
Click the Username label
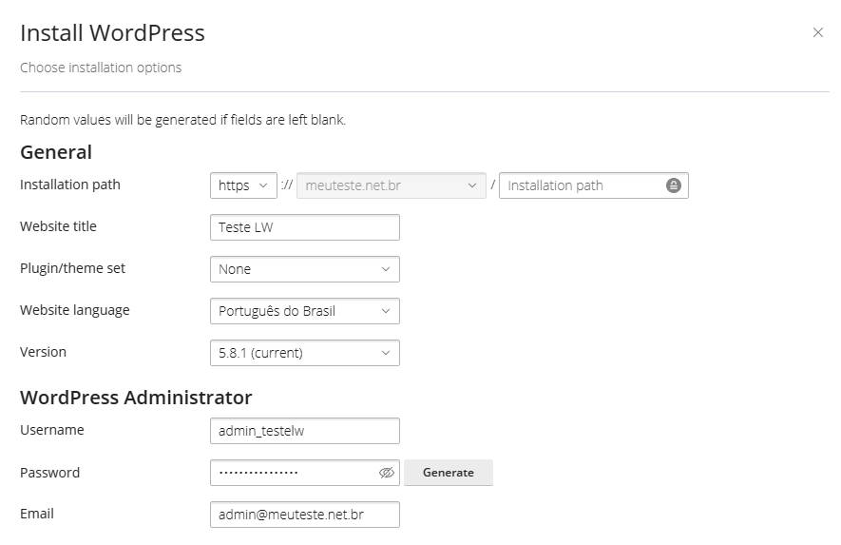click(x=52, y=430)
